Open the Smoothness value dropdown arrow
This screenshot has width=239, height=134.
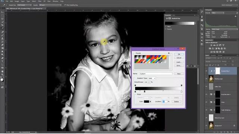tap(149, 82)
